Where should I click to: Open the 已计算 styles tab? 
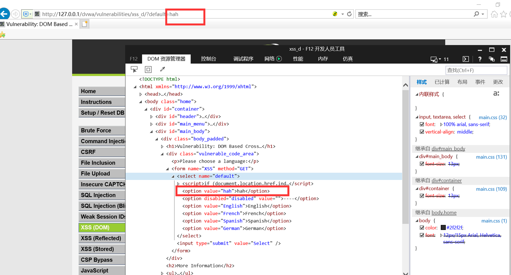pos(442,82)
